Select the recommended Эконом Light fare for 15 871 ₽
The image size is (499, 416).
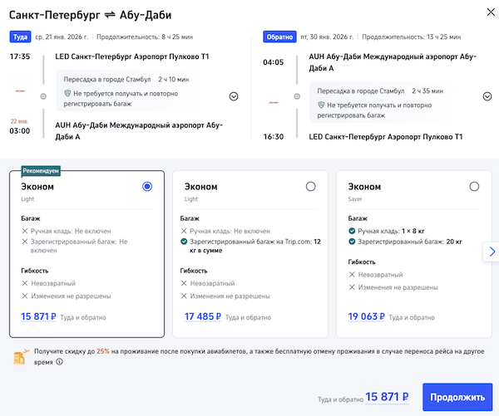147,187
